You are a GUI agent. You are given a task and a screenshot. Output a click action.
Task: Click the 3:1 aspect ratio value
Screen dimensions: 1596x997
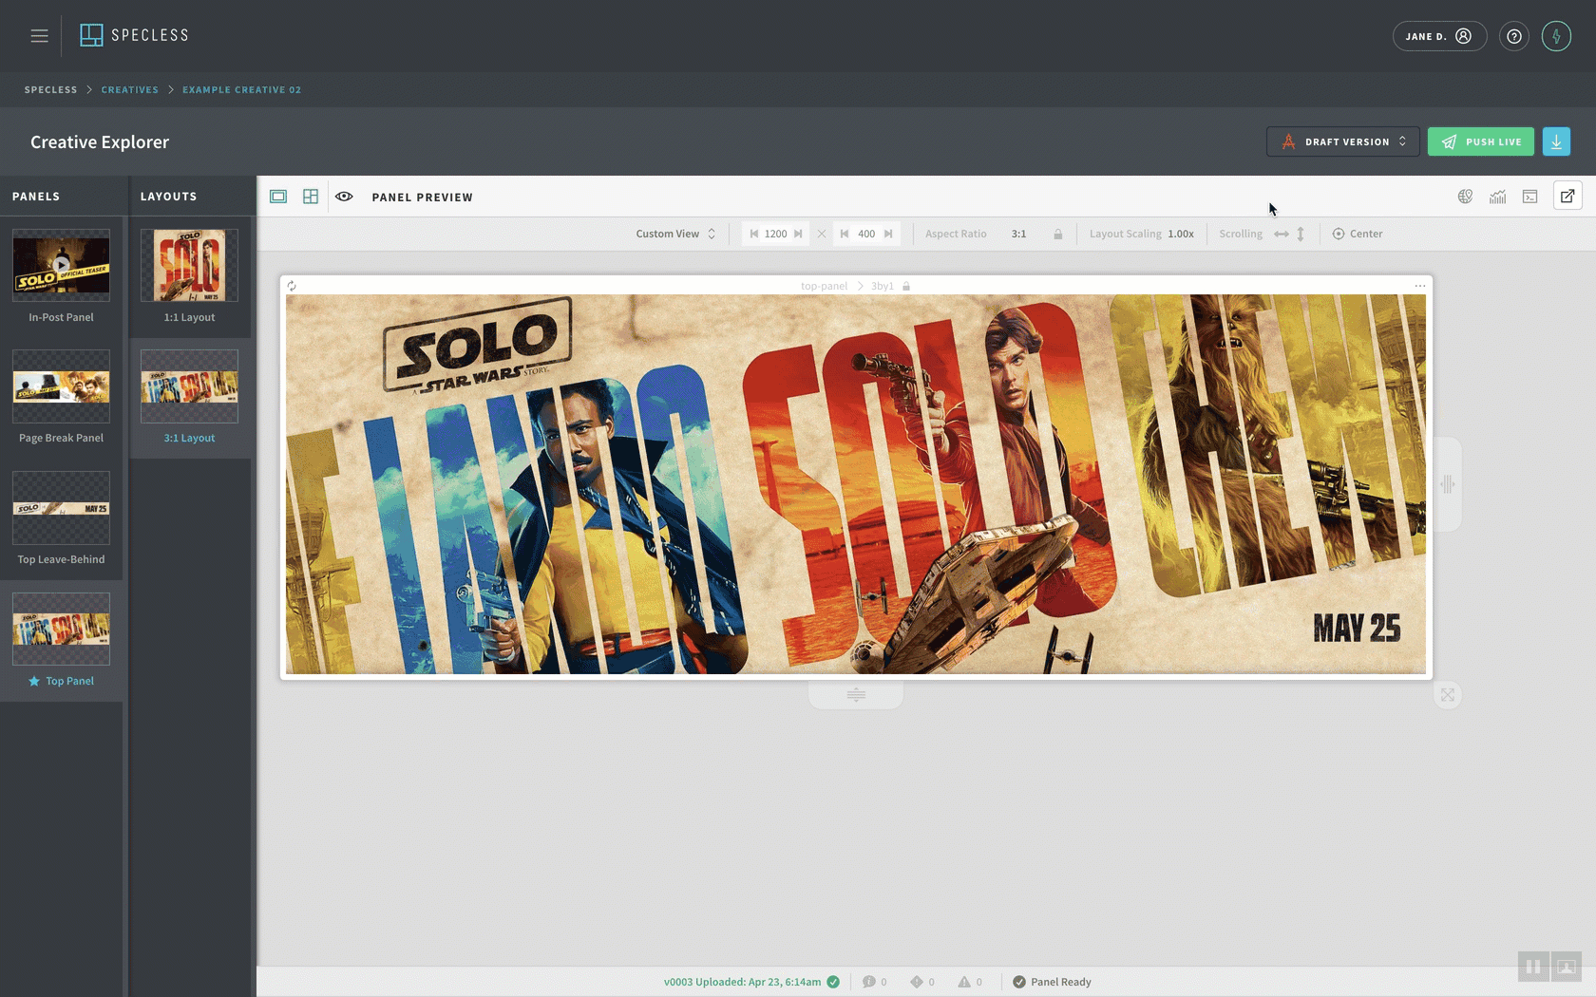click(x=1018, y=234)
